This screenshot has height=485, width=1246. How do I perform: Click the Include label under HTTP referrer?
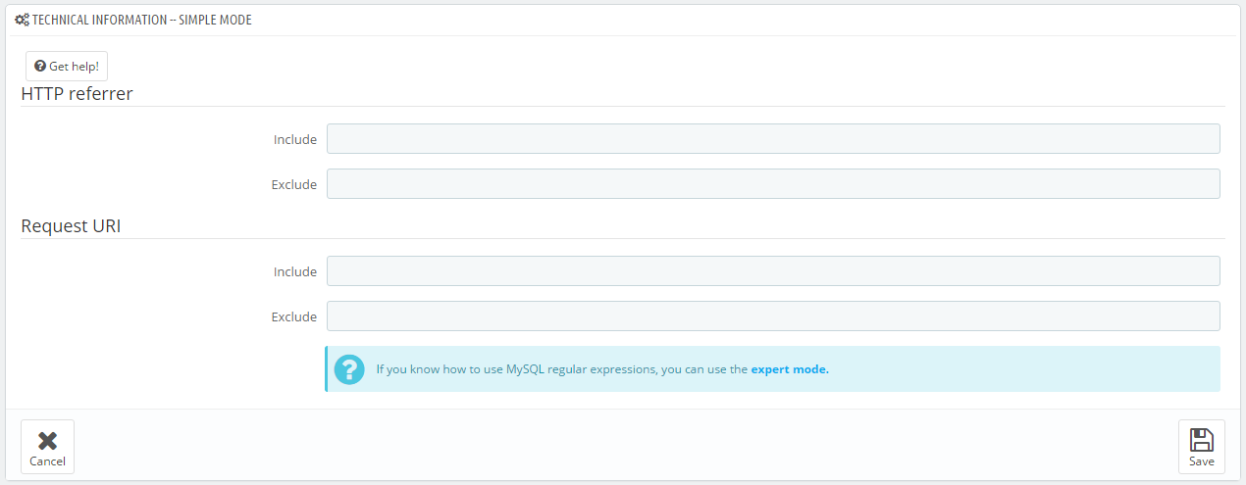pos(295,139)
